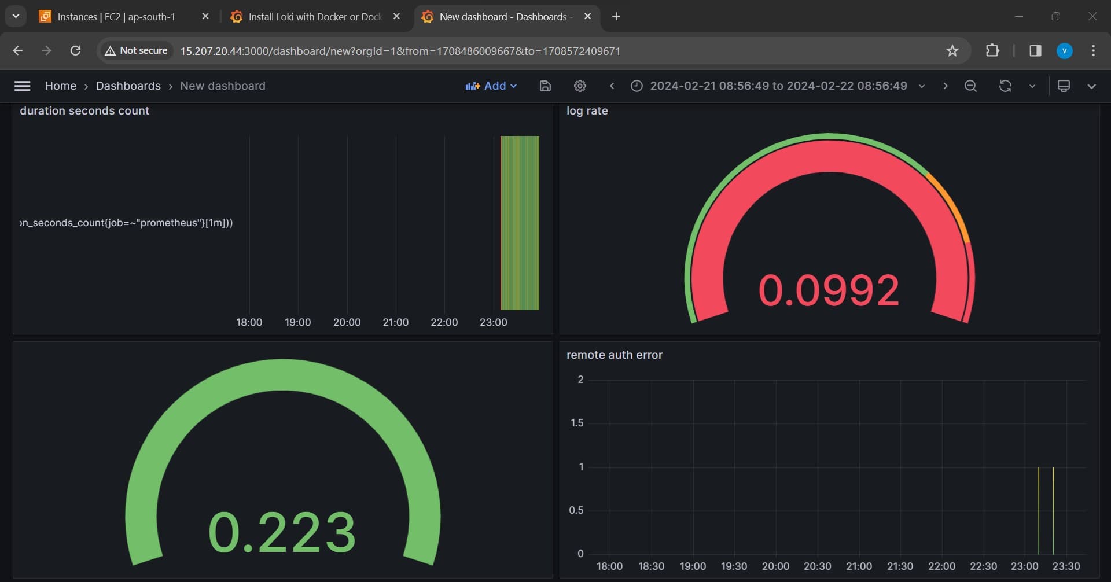Screen dimensions: 1111x582
Task: Click the Save dashboard disk icon
Action: pyautogui.click(x=545, y=86)
